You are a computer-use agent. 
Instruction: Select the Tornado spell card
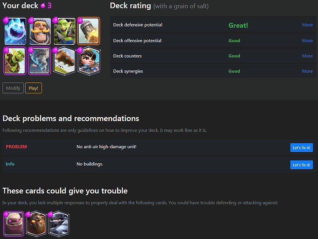(x=40, y=61)
